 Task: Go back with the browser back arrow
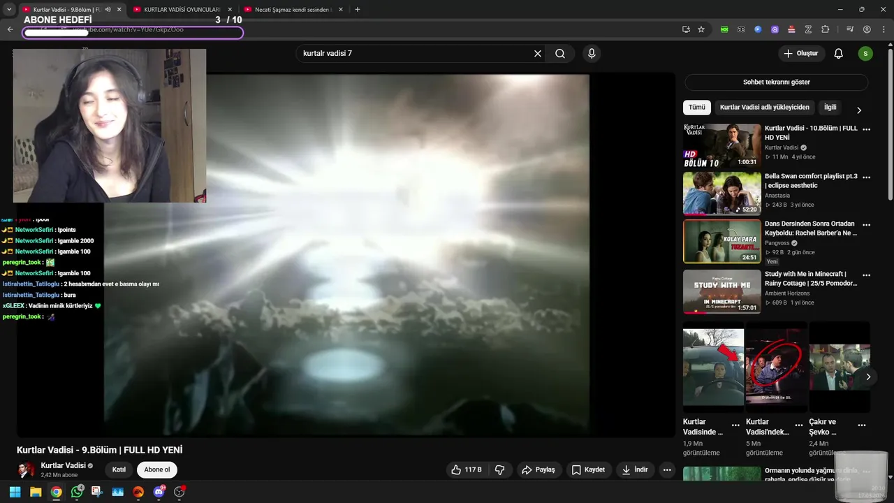[x=10, y=29]
